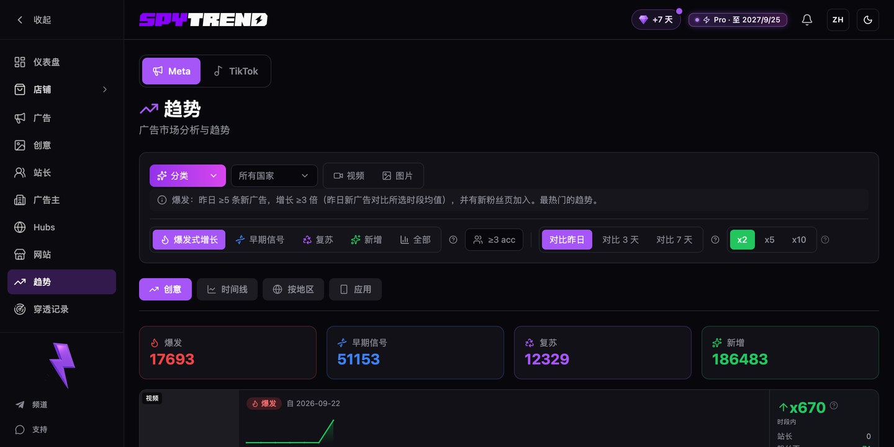Click the 早期信号 51153 stat card
This screenshot has height=447, width=894.
[x=415, y=353]
